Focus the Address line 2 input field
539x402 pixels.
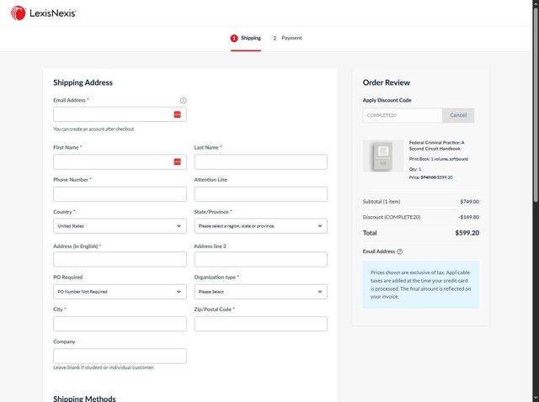pos(260,259)
